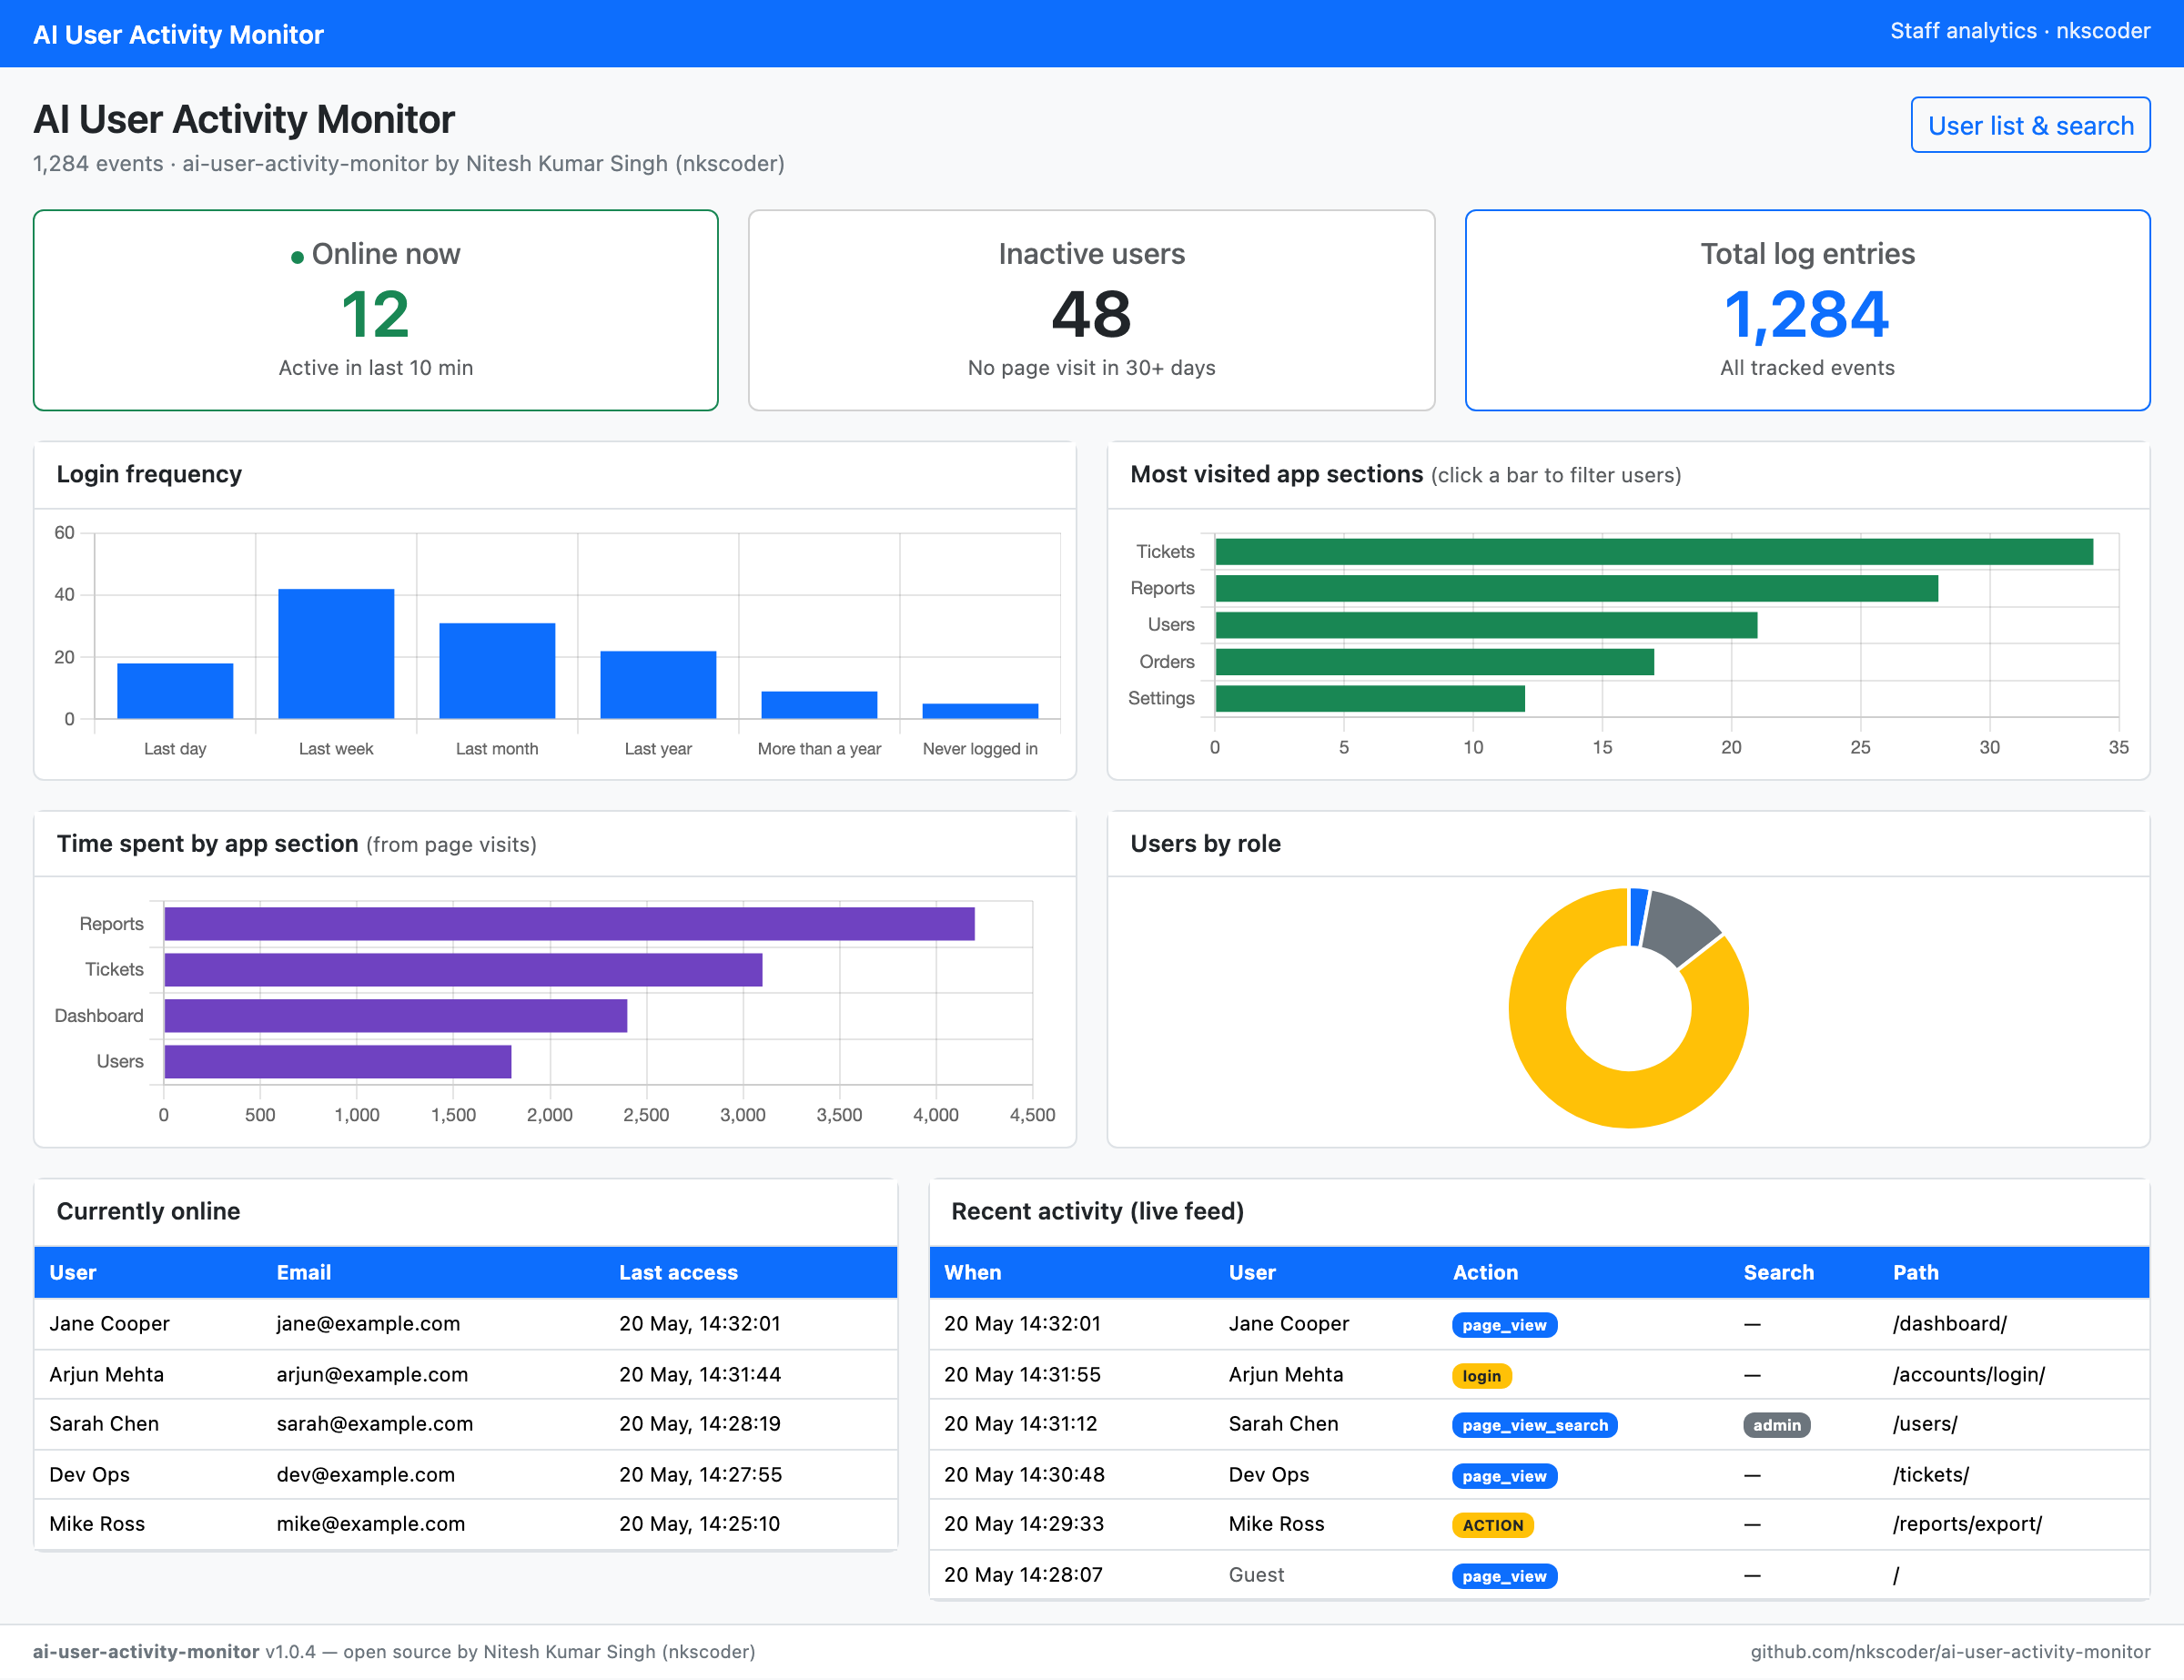2184x1680 pixels.
Task: Click the More than a year bar
Action: pos(819,704)
